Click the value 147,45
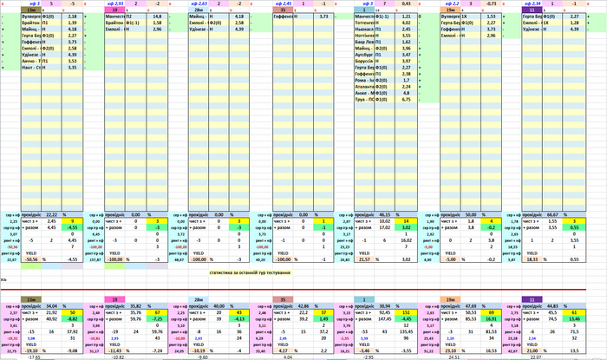Viewport: 607px width, 360px height. [x=385, y=319]
